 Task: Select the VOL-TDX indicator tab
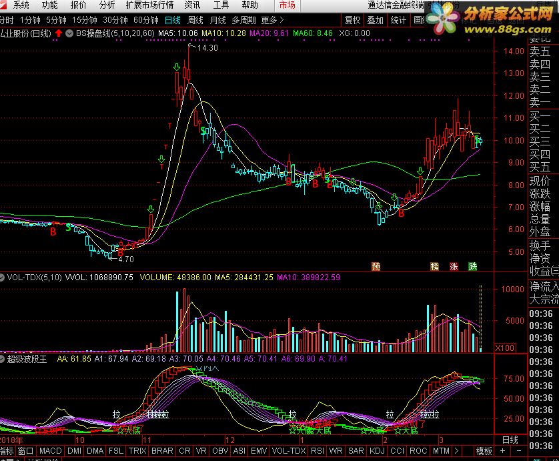[x=289, y=451]
